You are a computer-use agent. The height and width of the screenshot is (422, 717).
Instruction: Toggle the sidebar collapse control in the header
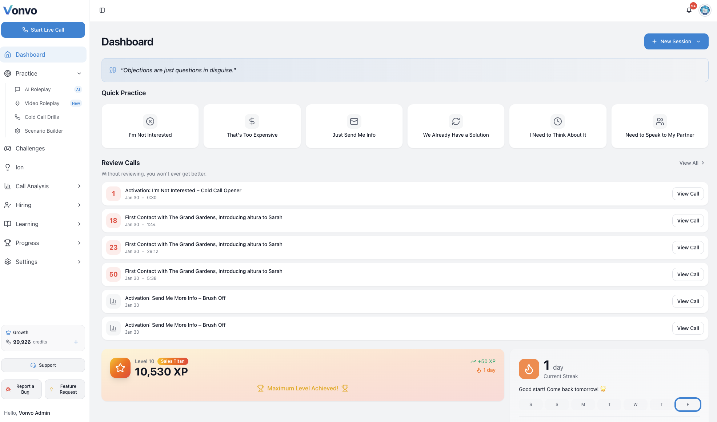point(102,10)
